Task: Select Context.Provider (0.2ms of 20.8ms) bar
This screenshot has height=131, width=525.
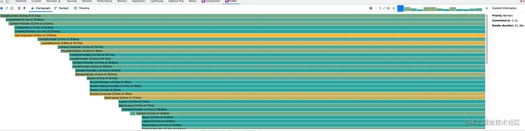Action: tap(247, 24)
